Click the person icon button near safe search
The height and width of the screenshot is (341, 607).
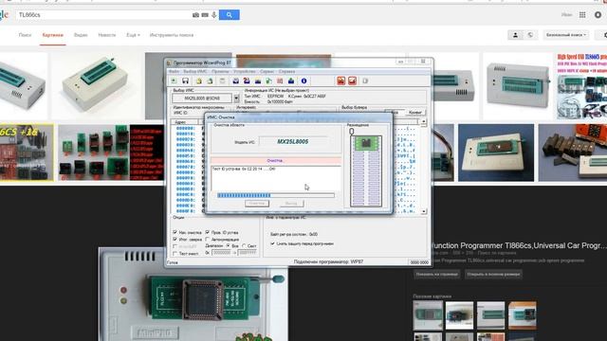515,35
